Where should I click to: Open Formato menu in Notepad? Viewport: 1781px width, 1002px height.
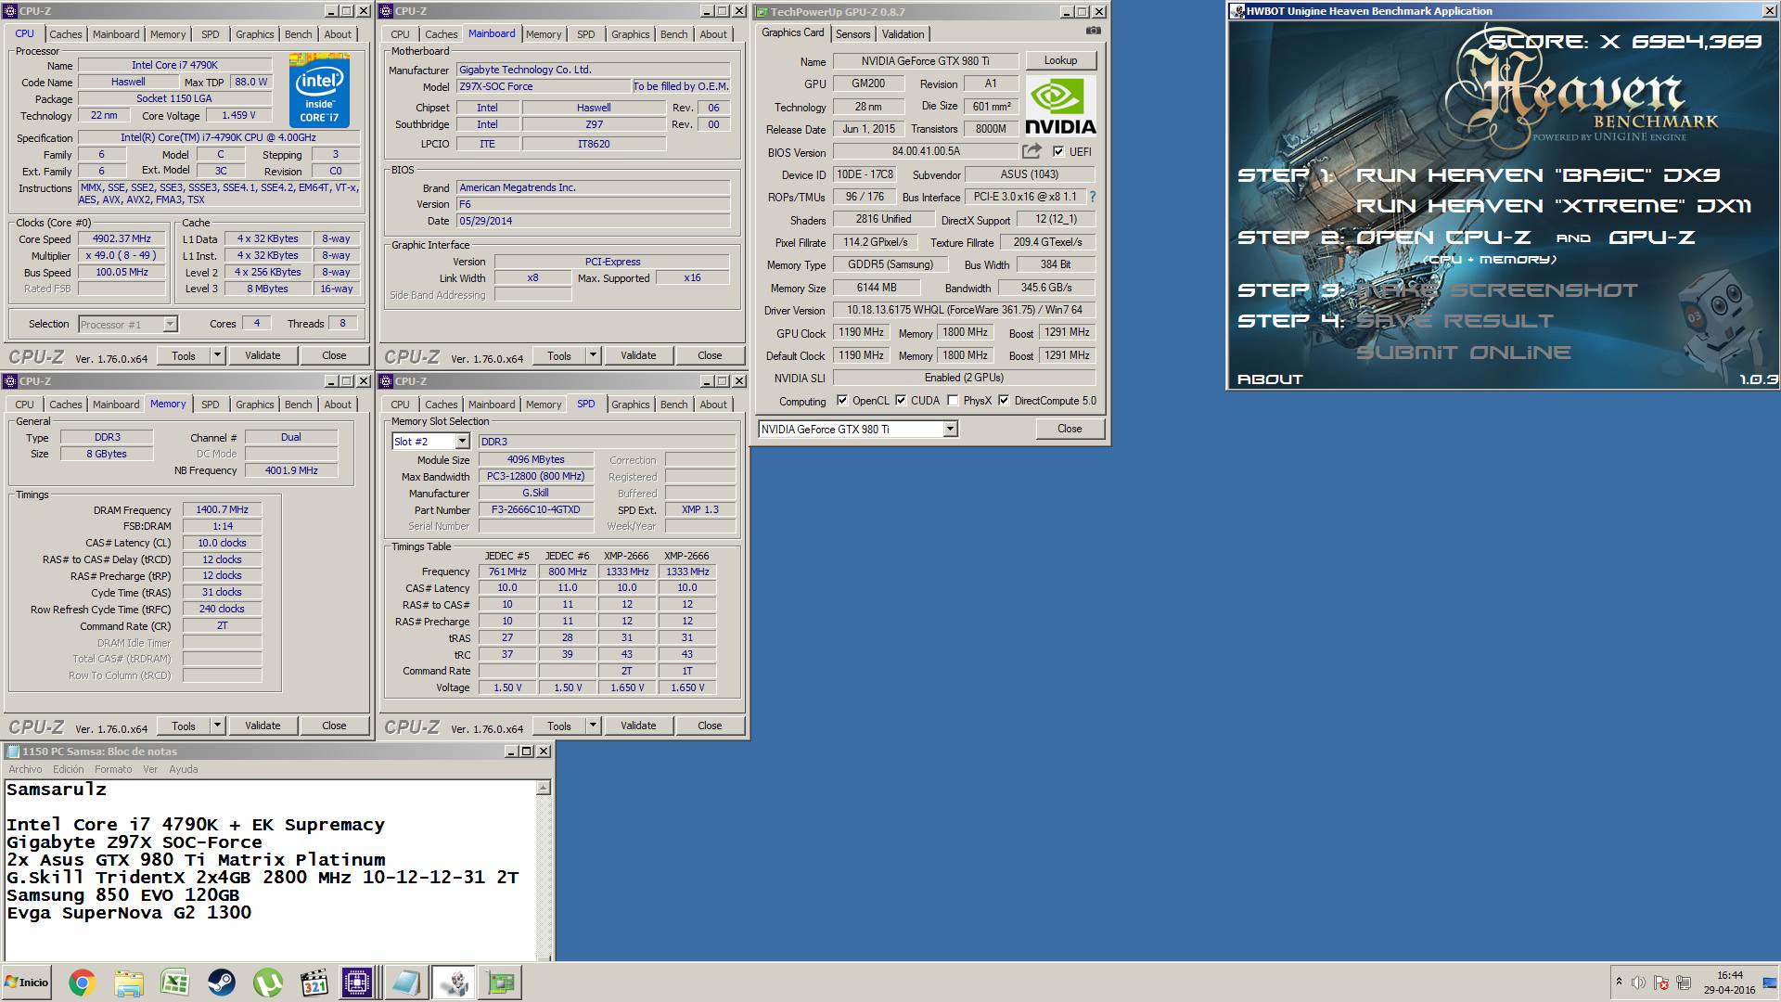pos(113,769)
